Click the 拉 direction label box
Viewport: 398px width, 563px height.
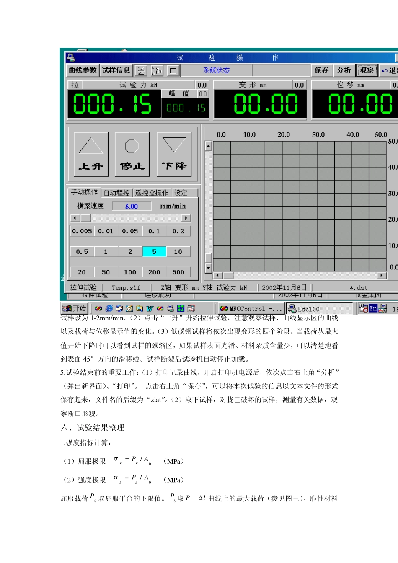(75, 85)
